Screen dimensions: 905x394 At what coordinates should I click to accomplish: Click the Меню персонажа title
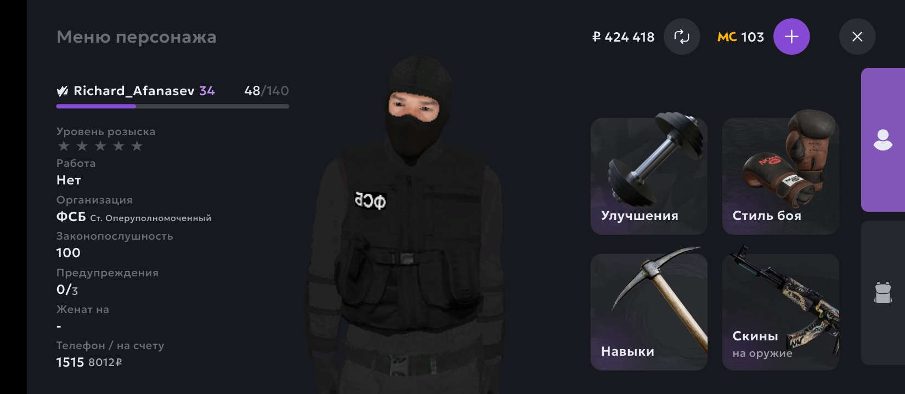coord(137,37)
